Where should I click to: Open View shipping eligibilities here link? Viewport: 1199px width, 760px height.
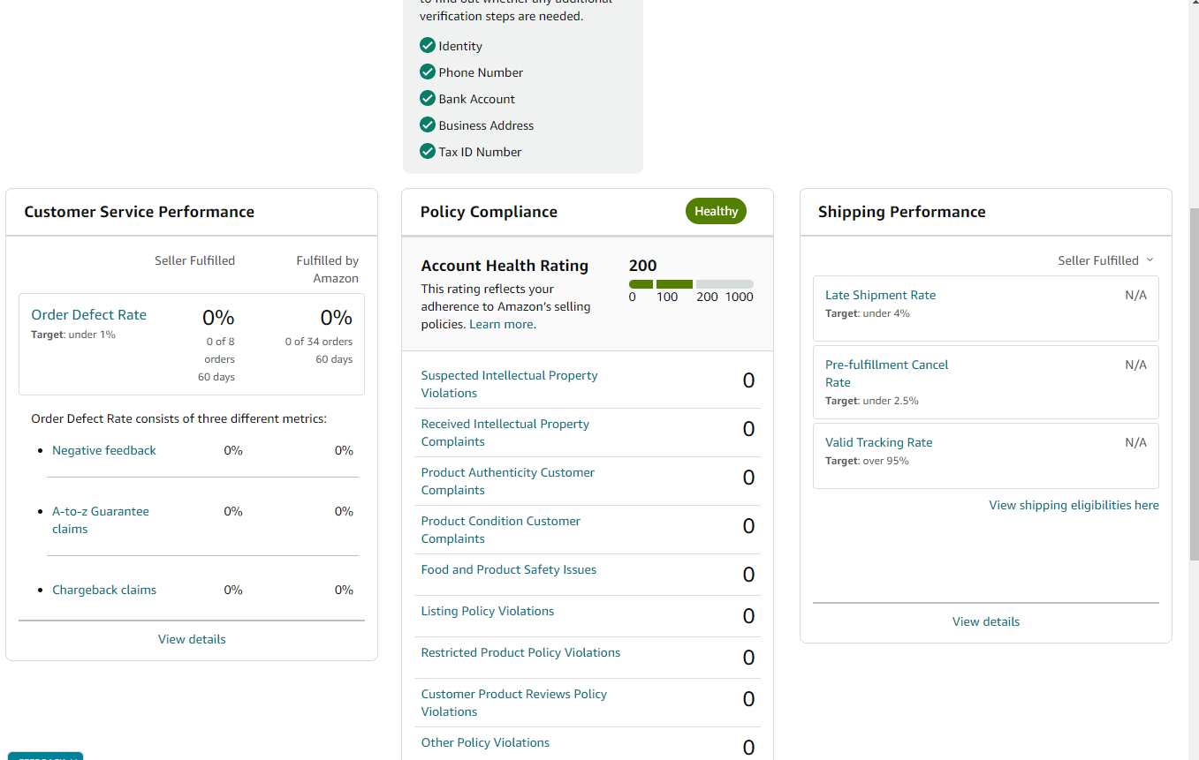click(x=1074, y=505)
